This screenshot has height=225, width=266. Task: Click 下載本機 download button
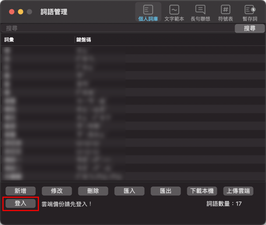coord(202,191)
